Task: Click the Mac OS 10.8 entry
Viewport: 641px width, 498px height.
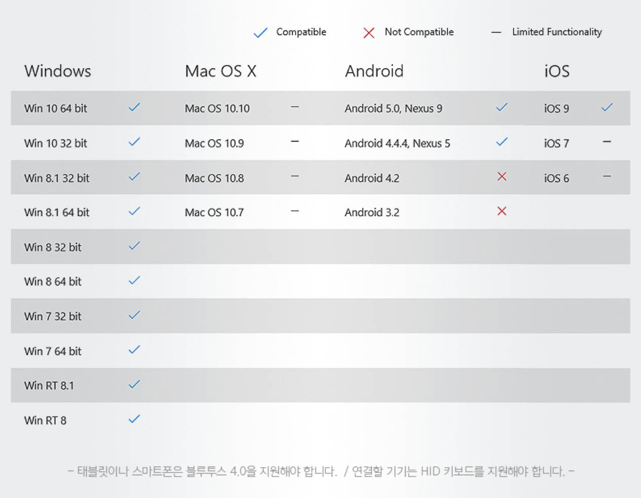Action: coord(214,178)
